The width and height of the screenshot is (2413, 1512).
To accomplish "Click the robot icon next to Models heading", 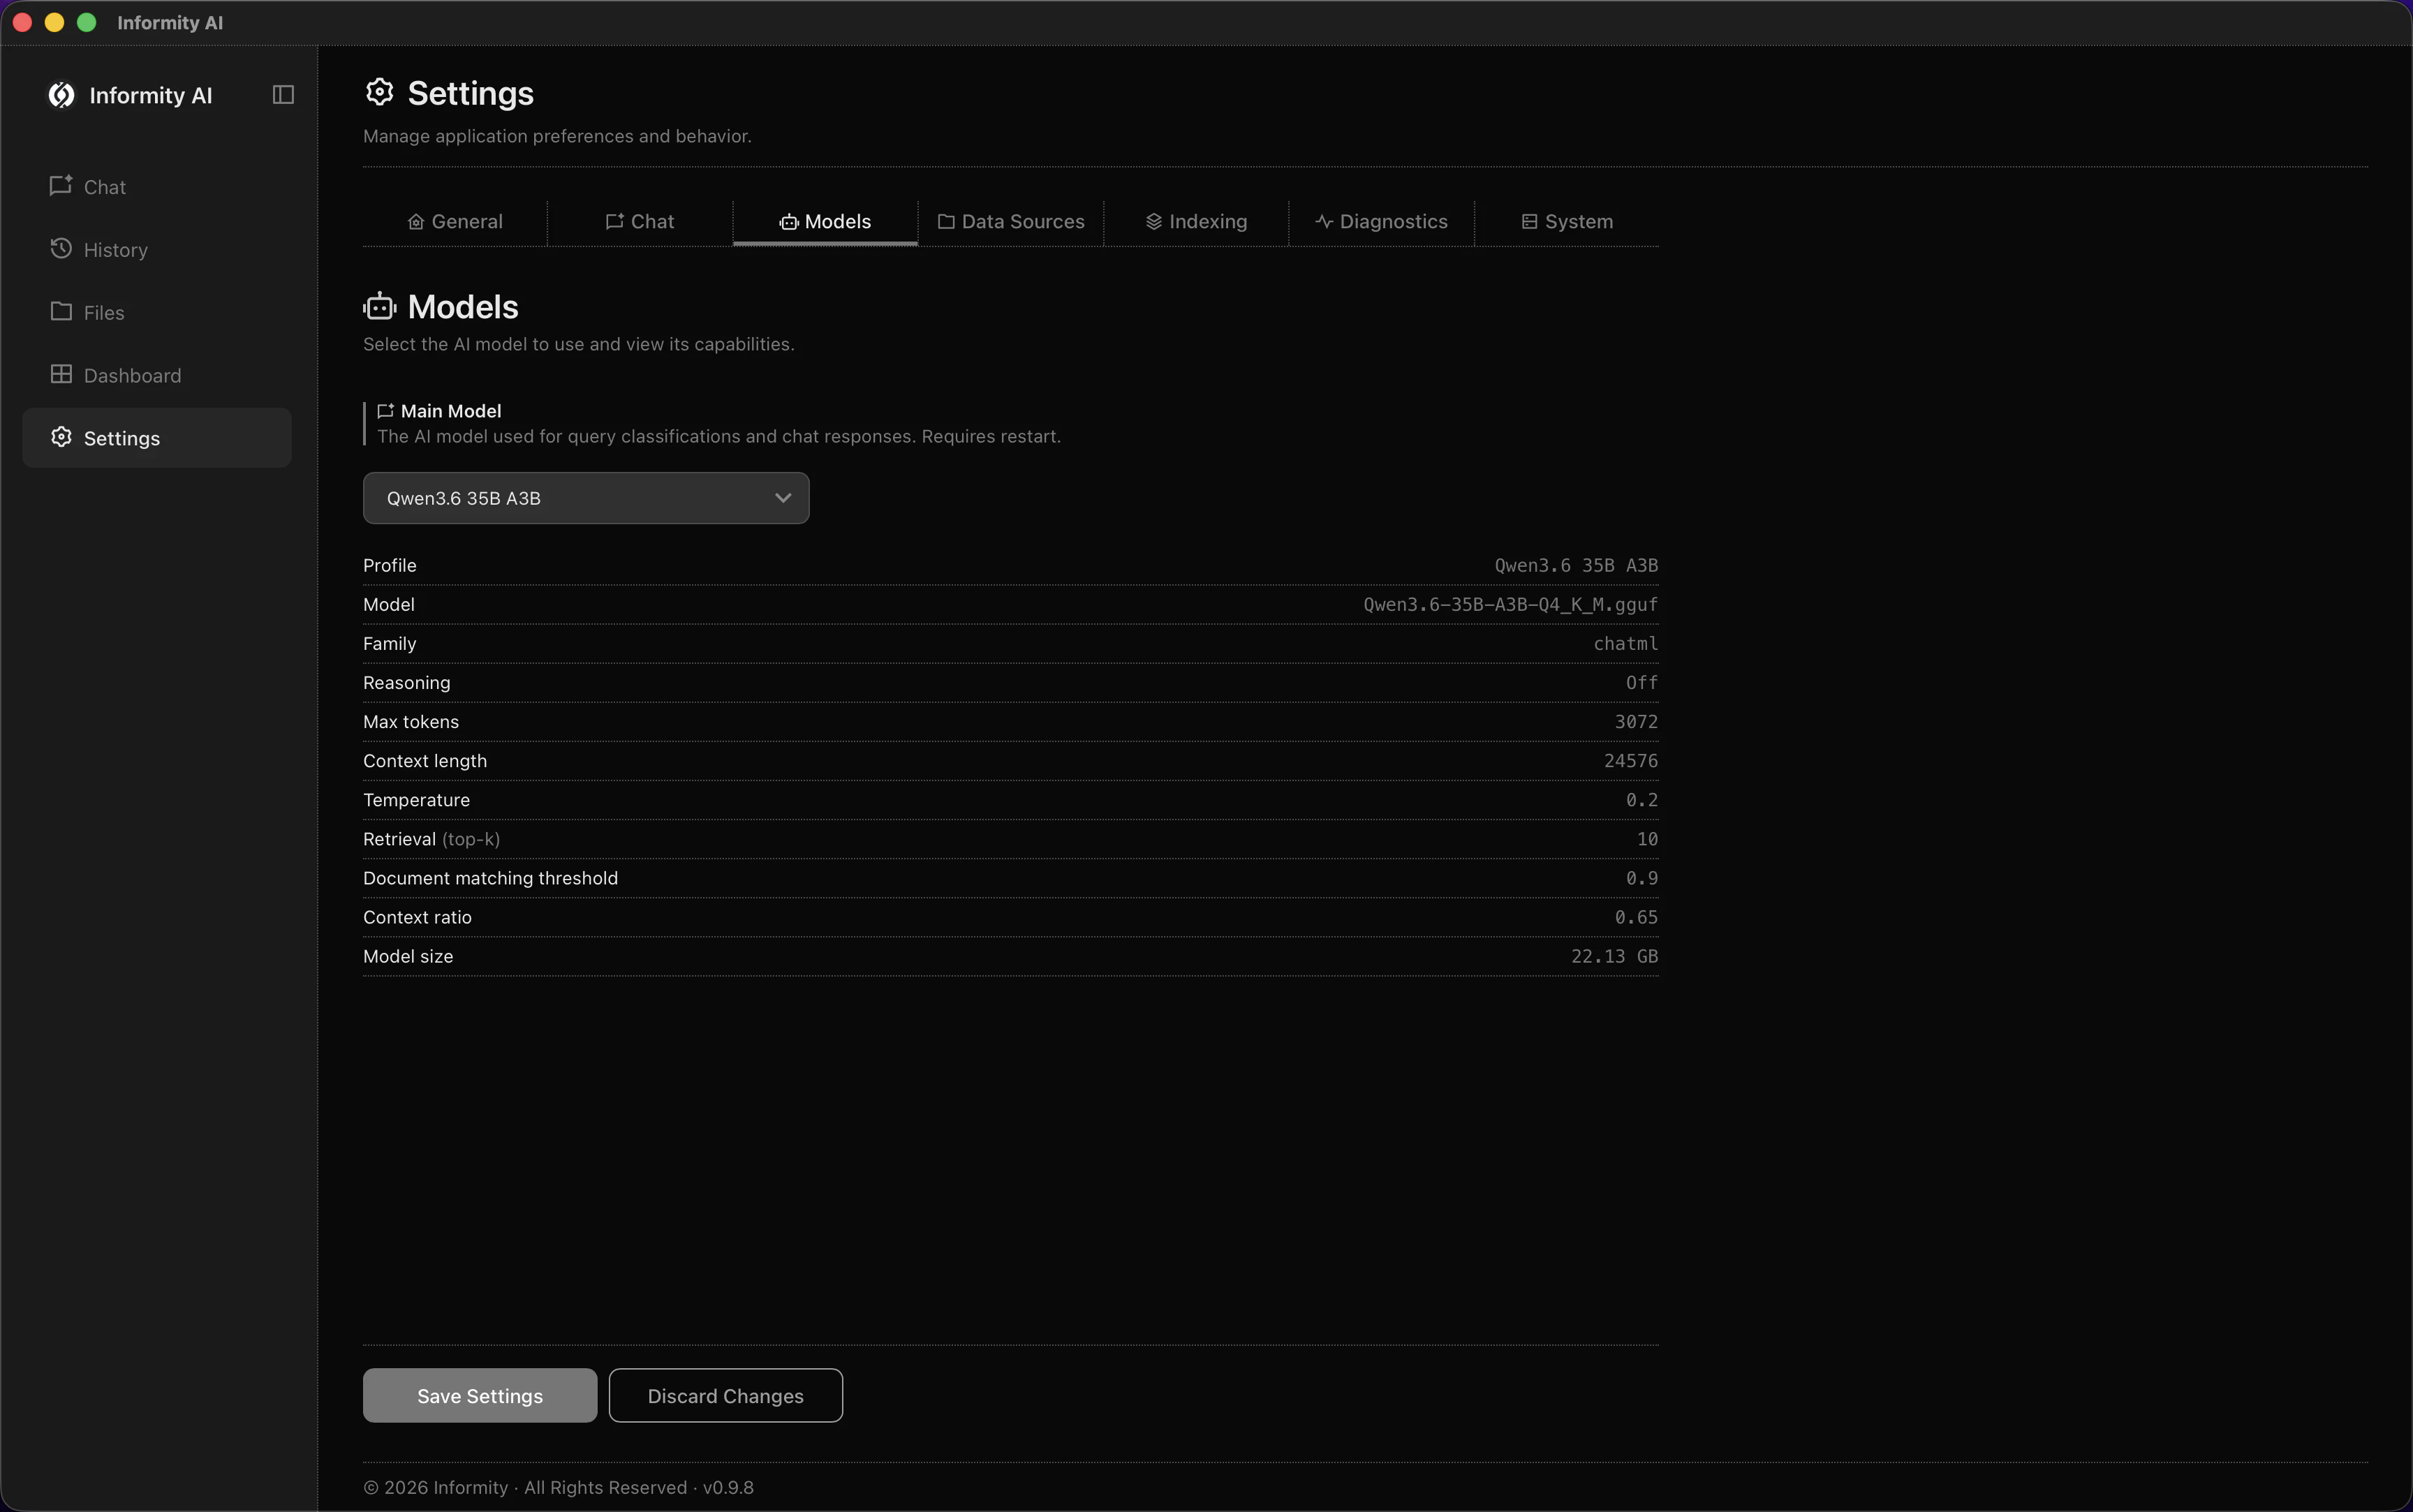I will click(380, 307).
